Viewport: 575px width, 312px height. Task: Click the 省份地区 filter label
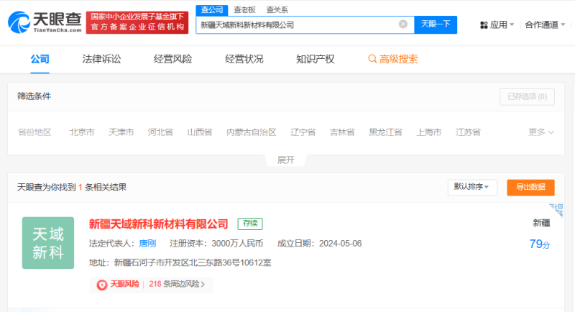coord(34,132)
